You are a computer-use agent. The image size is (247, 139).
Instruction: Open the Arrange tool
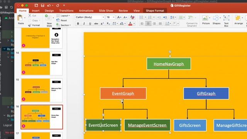point(239,20)
